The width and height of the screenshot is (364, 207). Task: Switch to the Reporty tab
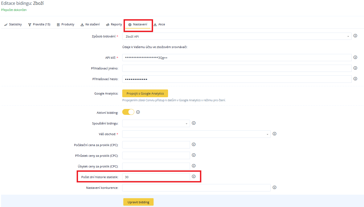(114, 24)
